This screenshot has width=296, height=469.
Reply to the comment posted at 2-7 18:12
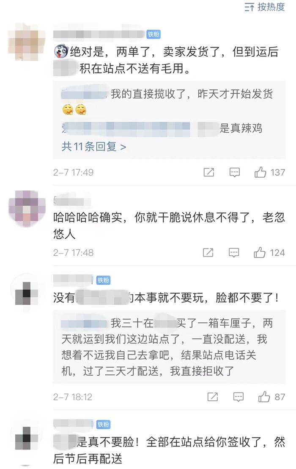click(238, 397)
